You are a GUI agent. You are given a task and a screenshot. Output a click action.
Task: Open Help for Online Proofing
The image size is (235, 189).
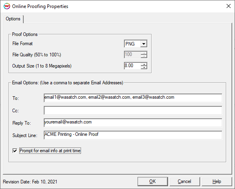[217, 181]
